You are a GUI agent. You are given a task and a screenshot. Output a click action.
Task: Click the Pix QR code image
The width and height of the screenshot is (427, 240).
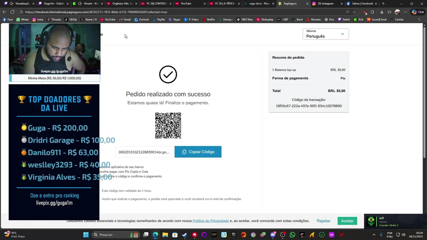[x=168, y=126]
